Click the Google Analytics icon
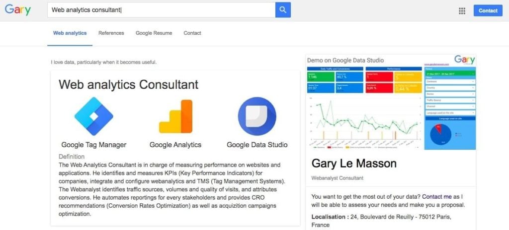This screenshot has width=509, height=230. (x=175, y=116)
